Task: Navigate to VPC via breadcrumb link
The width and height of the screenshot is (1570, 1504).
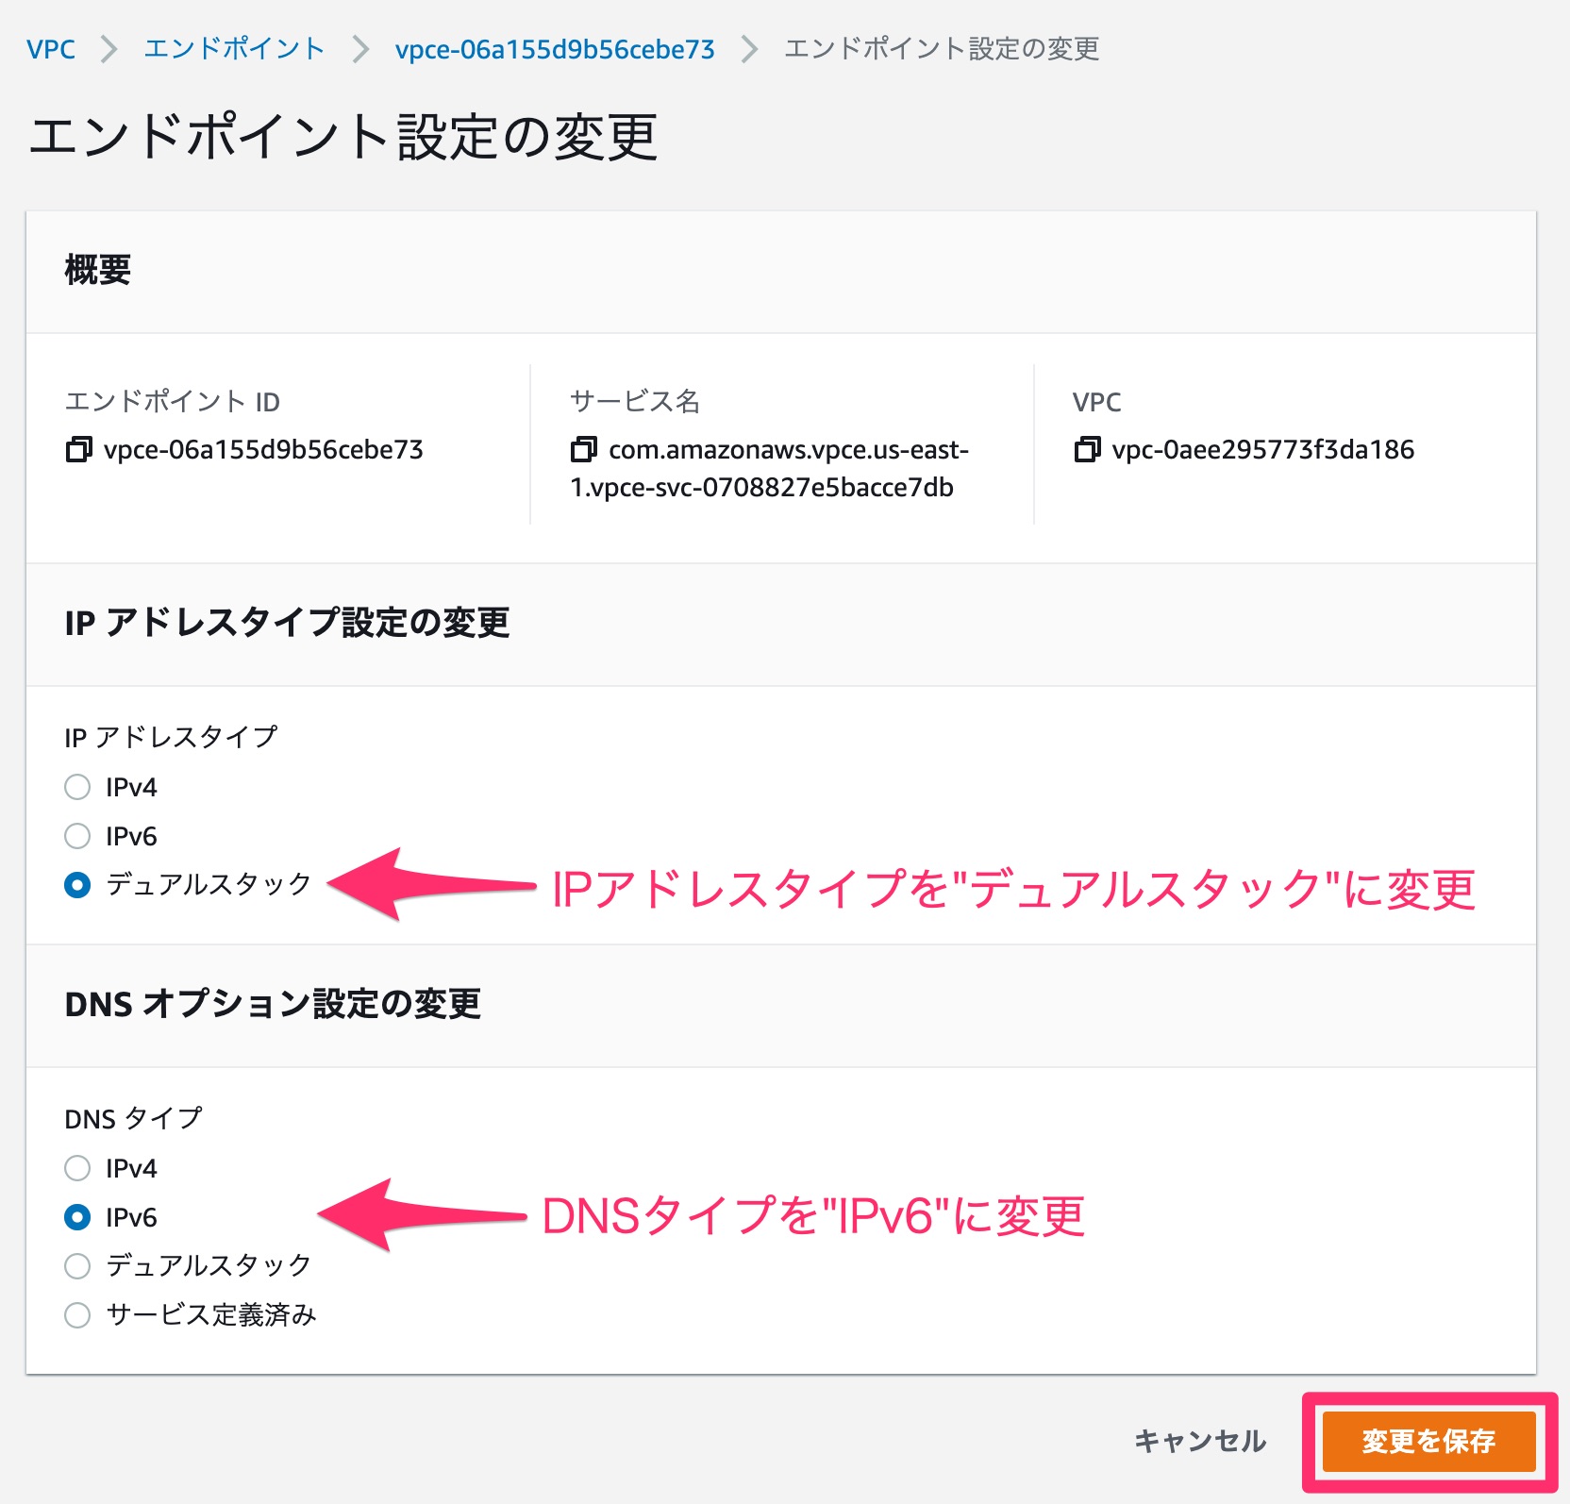Action: 52,49
